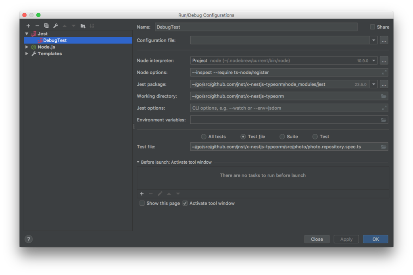Browse for configuration file with ellipsis button
The height and width of the screenshot is (275, 413).
point(384,41)
